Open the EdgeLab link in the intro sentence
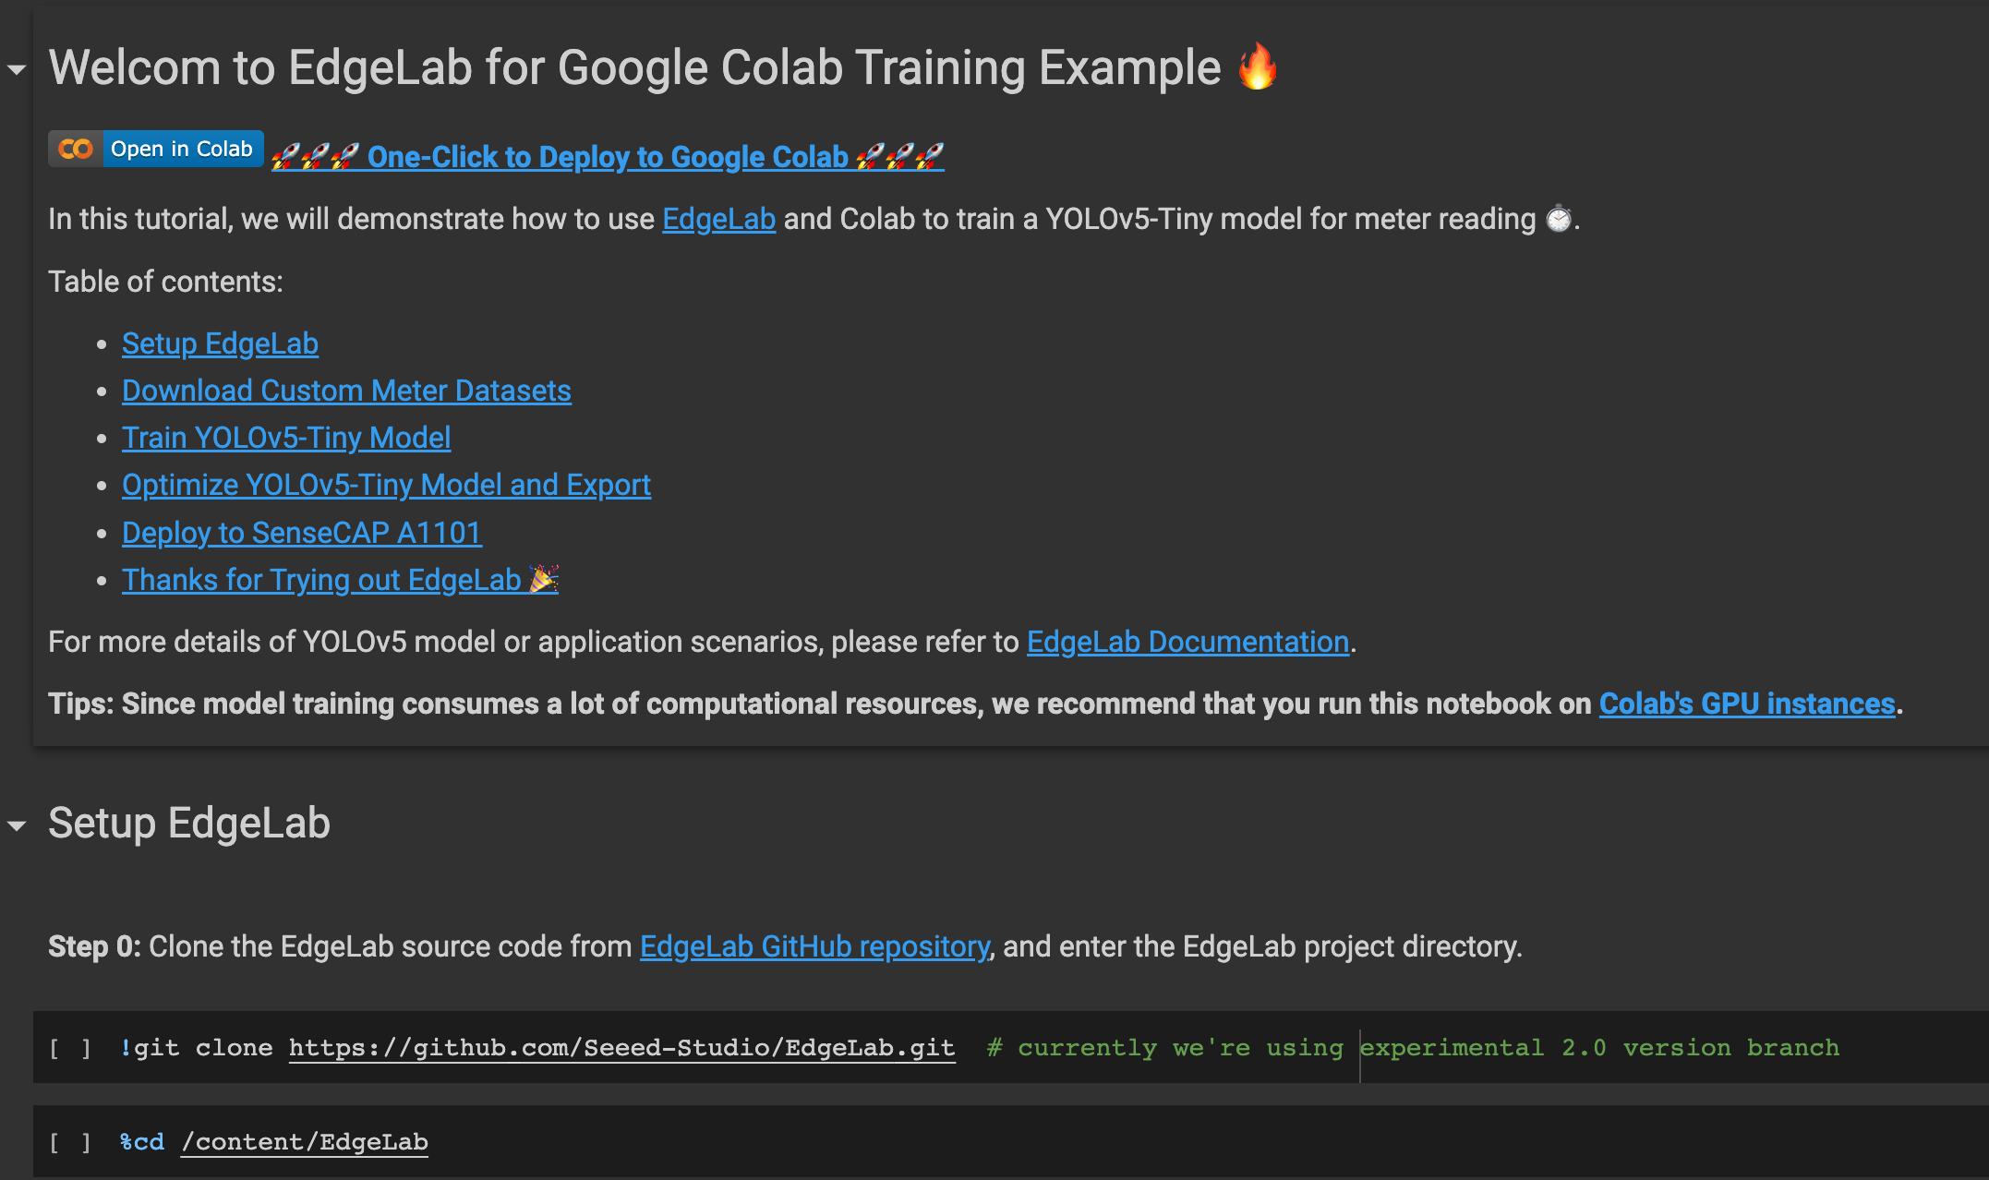 coord(718,219)
